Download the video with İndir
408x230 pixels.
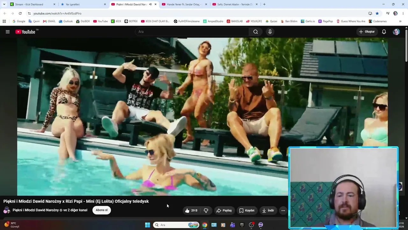pyautogui.click(x=268, y=211)
